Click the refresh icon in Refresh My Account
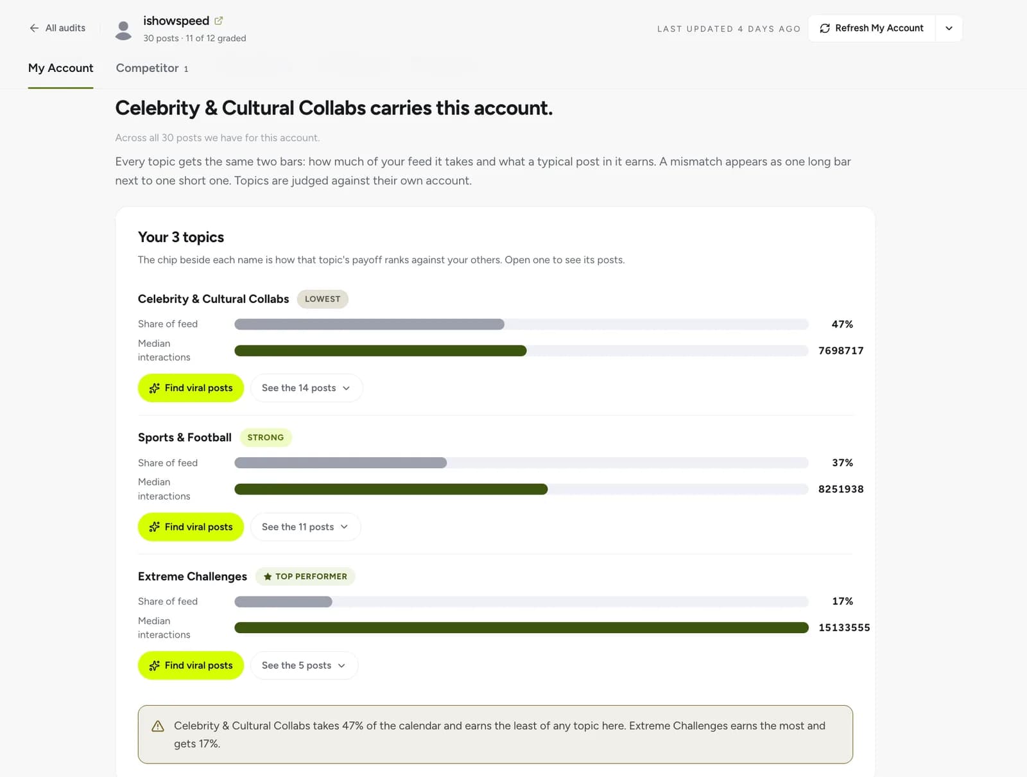1027x777 pixels. coord(825,28)
